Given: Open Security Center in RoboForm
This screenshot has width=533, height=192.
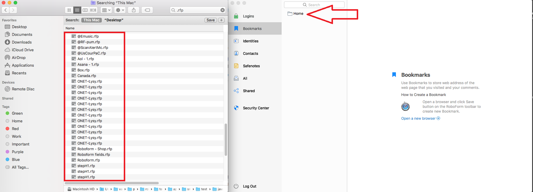Looking at the screenshot, I should point(256,108).
